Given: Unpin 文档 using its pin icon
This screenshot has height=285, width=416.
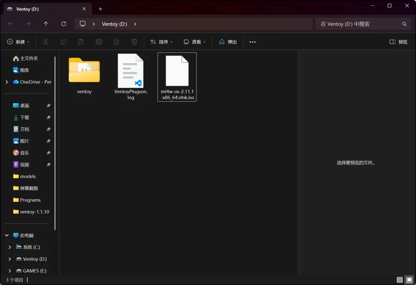Looking at the screenshot, I should [x=48, y=129].
